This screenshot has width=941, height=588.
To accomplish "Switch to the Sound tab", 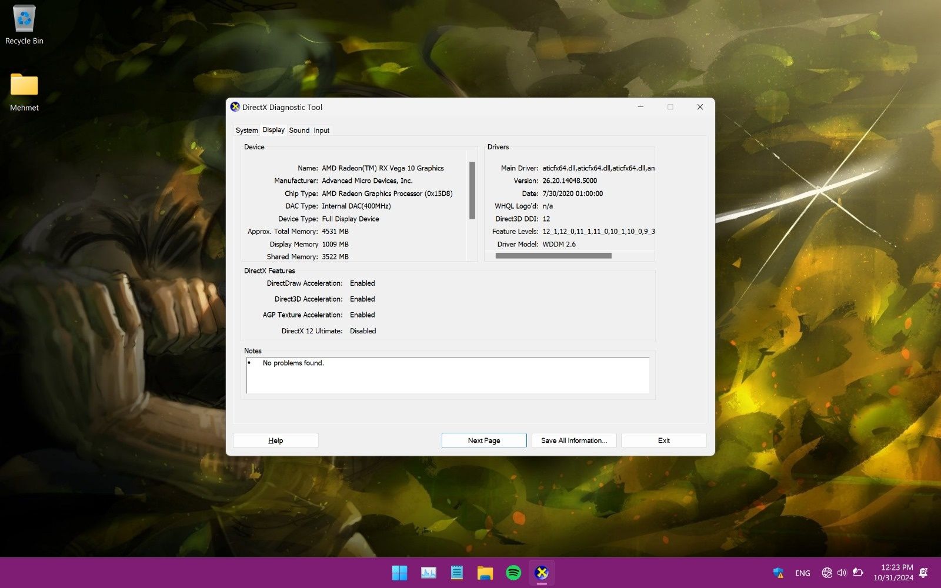I will pos(299,131).
